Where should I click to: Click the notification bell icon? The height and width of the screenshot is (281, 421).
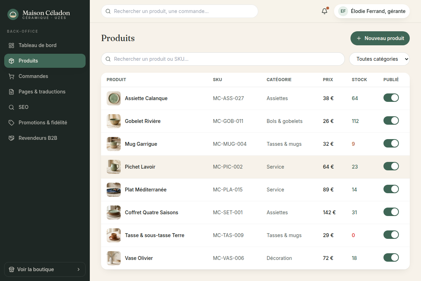pyautogui.click(x=325, y=11)
